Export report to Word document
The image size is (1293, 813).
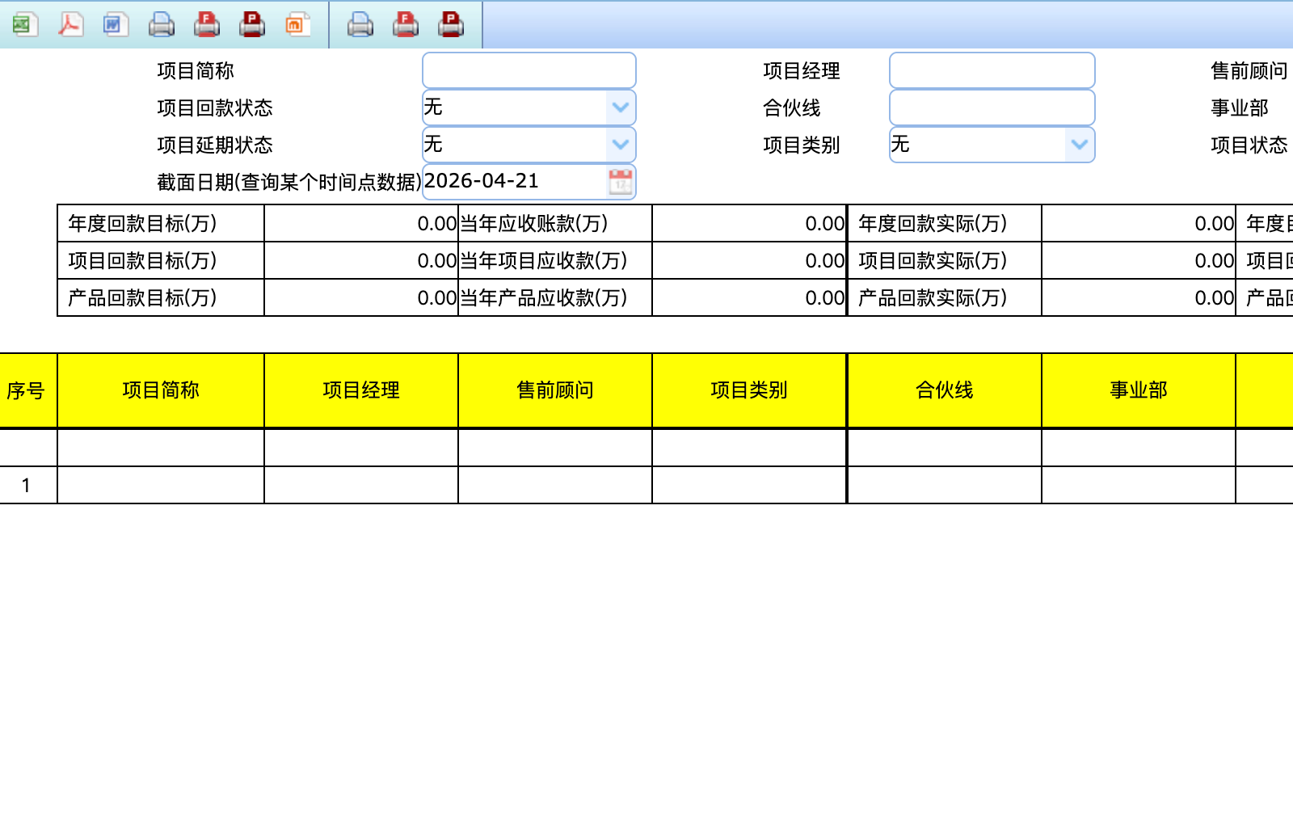(115, 25)
